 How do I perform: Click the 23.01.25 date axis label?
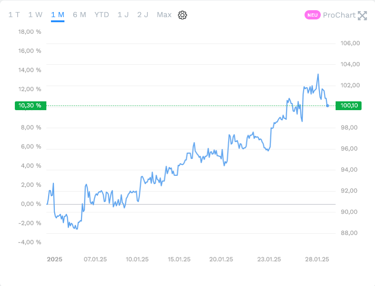tap(269, 259)
